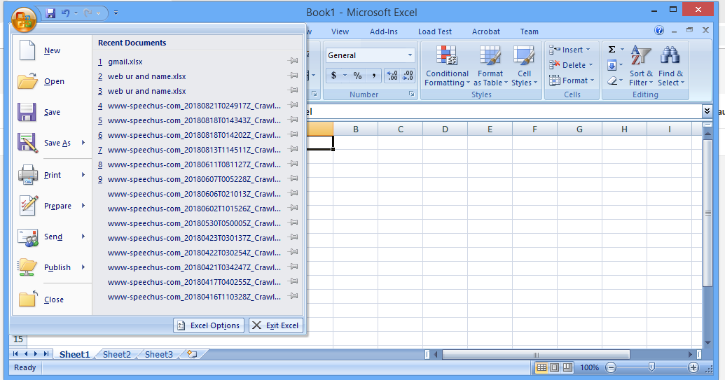Click Insert cells button

pos(569,50)
